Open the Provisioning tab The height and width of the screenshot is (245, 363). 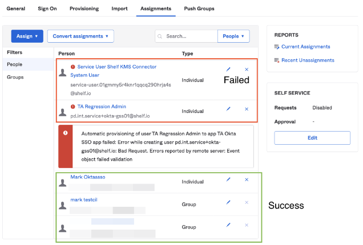click(84, 9)
